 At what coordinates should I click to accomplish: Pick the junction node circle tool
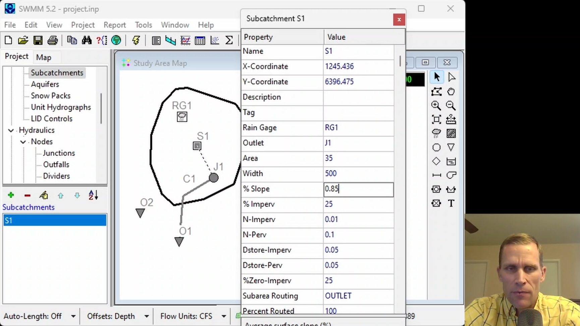click(x=436, y=147)
